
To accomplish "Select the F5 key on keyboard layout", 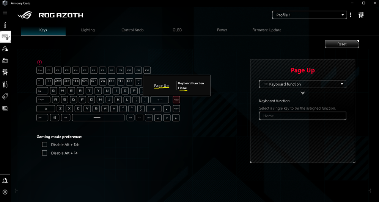I will [85, 70].
